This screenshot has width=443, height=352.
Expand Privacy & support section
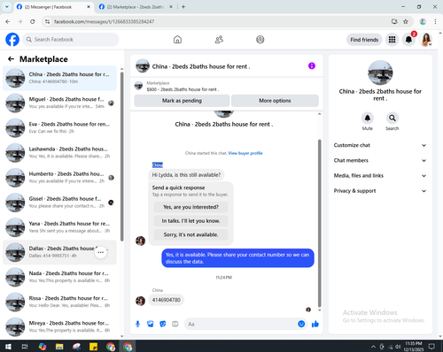380,191
